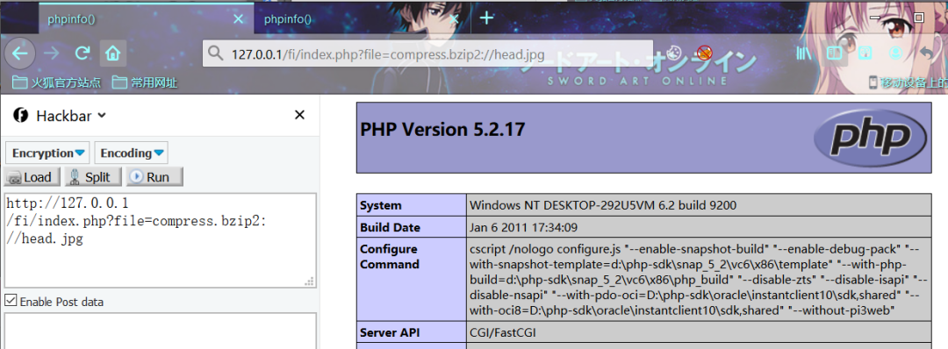Viewport: 948px width, 349px height.
Task: Click the screenshot extension icon beside sidebars
Action: pos(865,53)
